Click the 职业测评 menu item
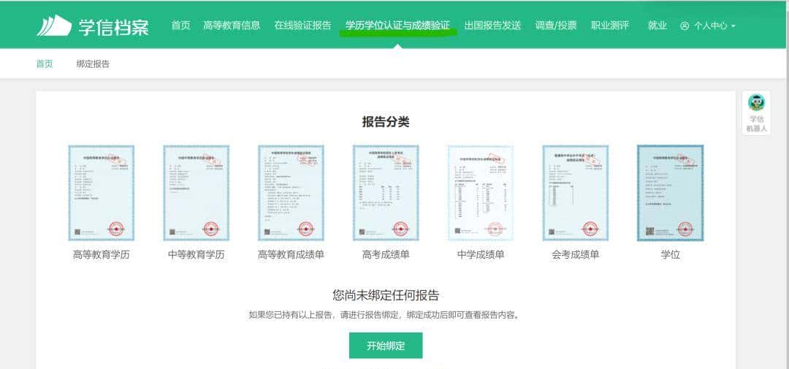This screenshot has width=789, height=369. [x=610, y=26]
